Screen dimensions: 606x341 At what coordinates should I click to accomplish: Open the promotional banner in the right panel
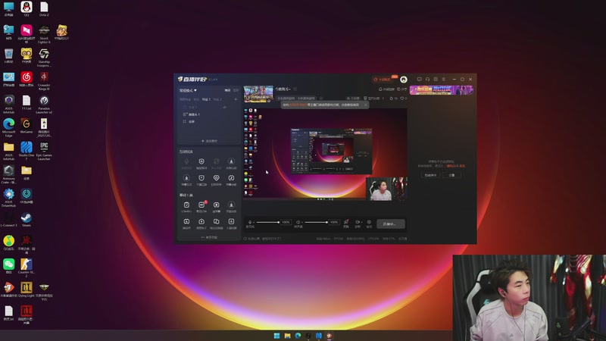point(442,90)
